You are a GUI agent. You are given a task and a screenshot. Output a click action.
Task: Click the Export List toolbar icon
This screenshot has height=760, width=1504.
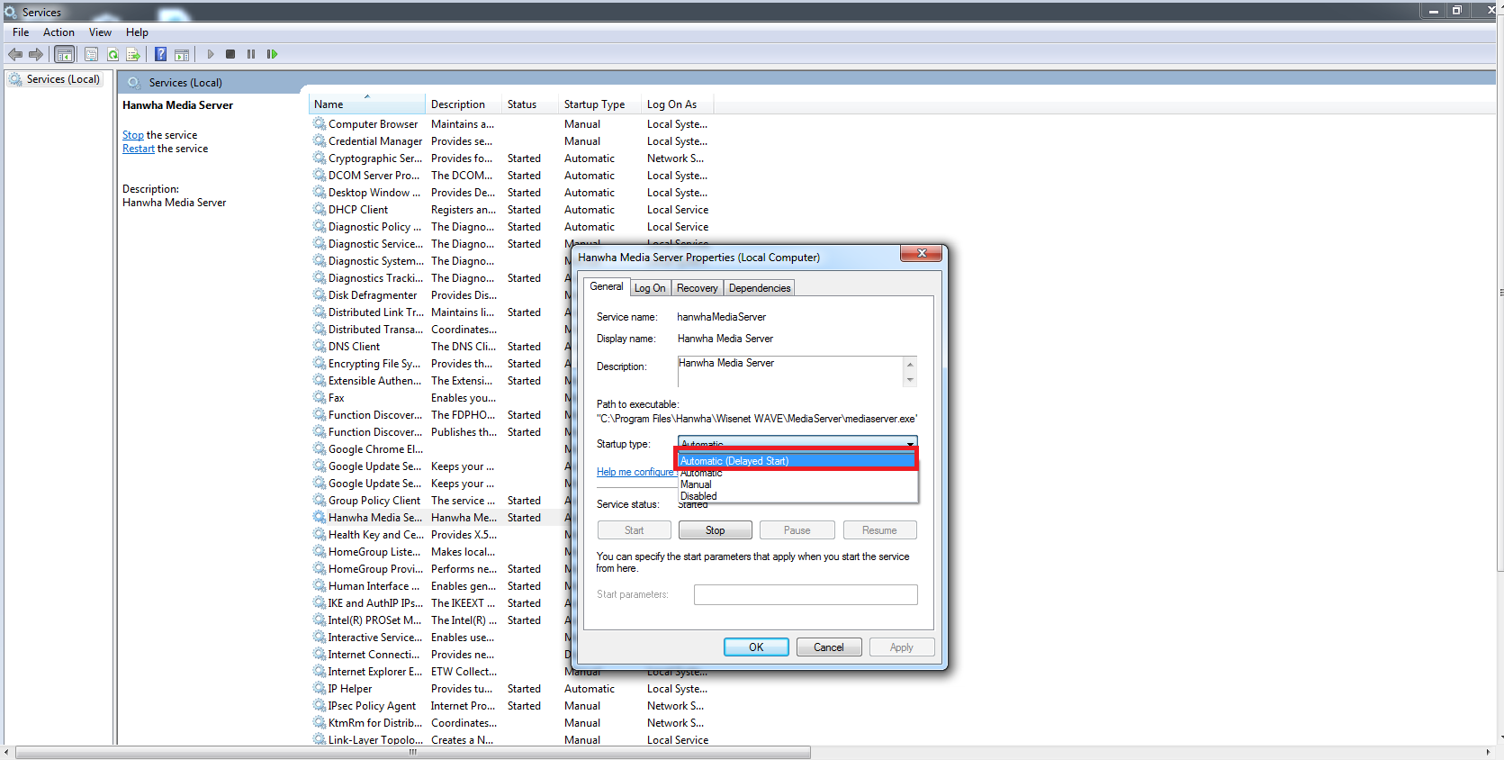(133, 54)
